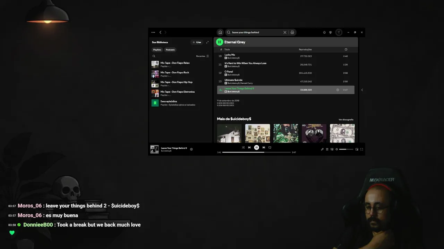
Task: Pause the Eternal Grey album with green button
Action: pyautogui.click(x=220, y=42)
